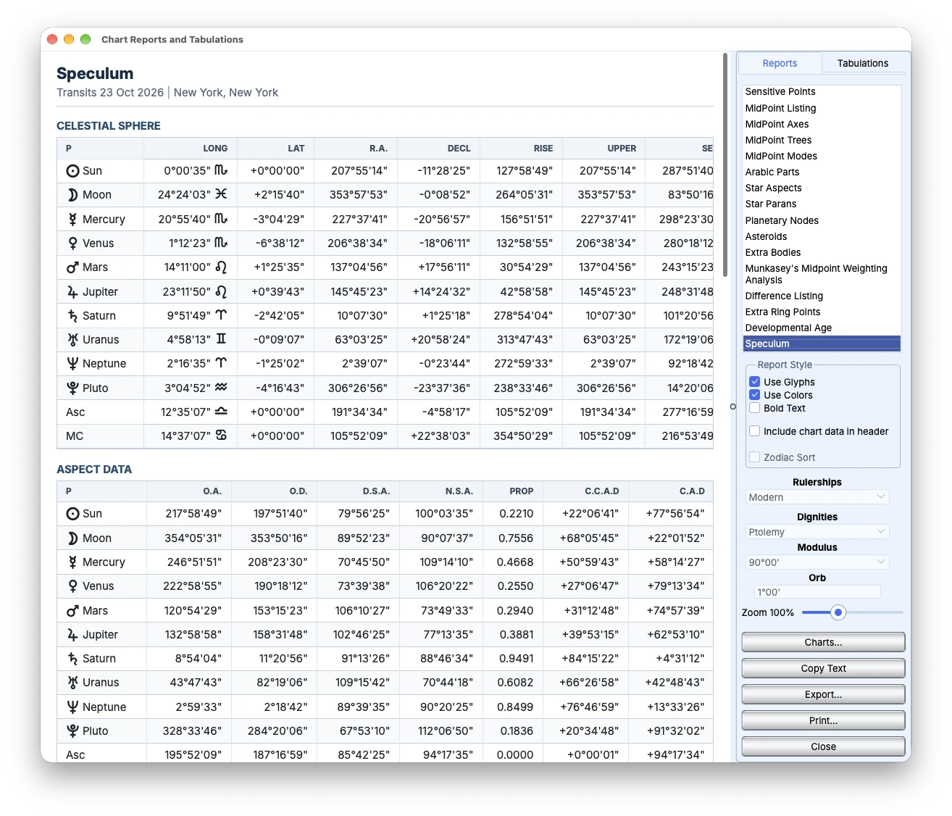Click the Neptune glyph in Celestial Sphere table

(72, 364)
